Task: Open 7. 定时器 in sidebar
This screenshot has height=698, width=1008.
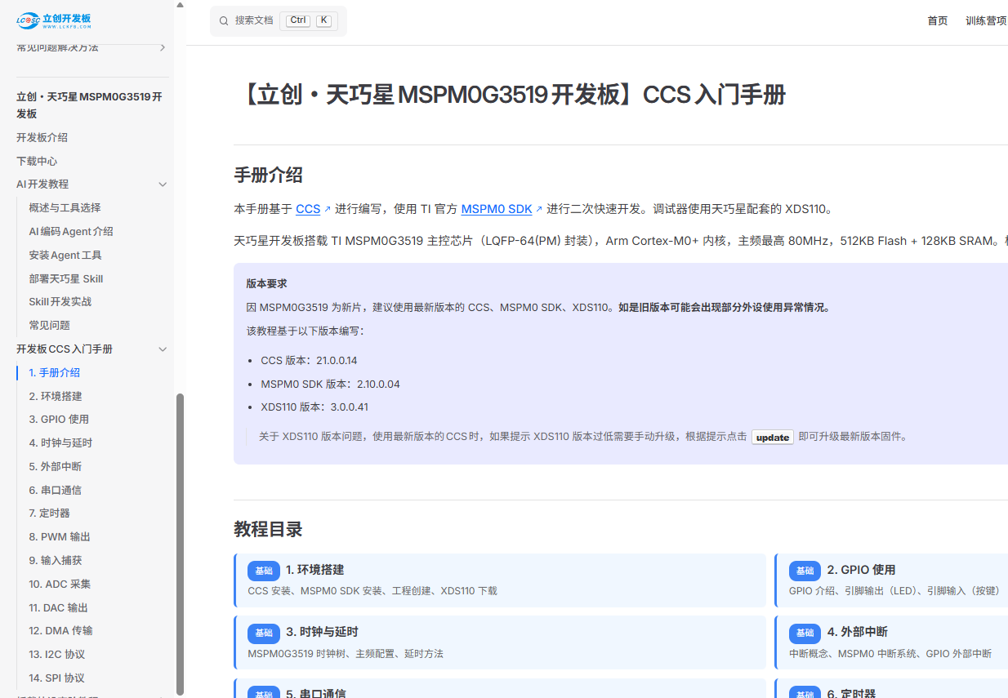Action: coord(50,513)
